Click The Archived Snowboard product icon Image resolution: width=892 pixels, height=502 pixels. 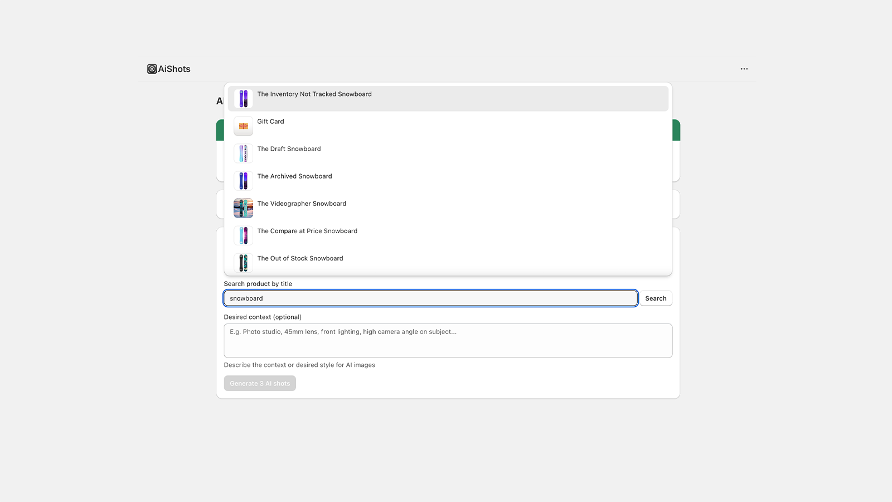click(x=243, y=180)
